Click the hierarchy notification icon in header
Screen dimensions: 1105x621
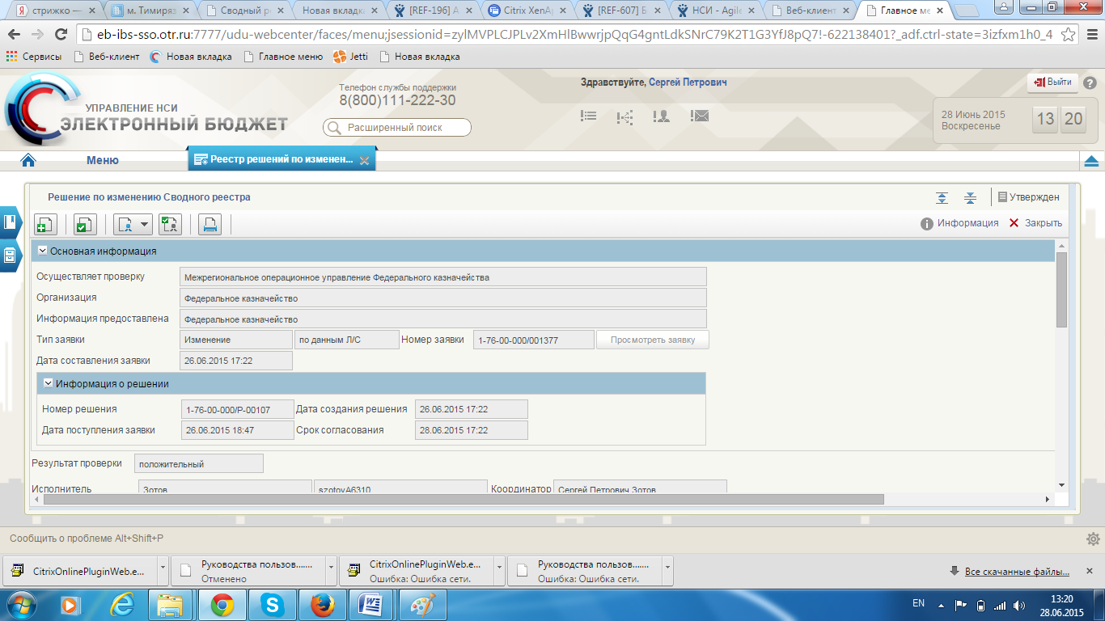click(x=624, y=117)
